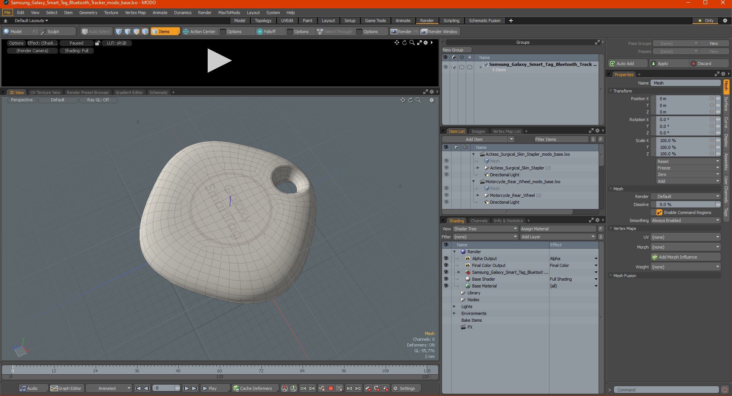Toggle visibility of Base Material layer
732x396 pixels.
(x=446, y=286)
